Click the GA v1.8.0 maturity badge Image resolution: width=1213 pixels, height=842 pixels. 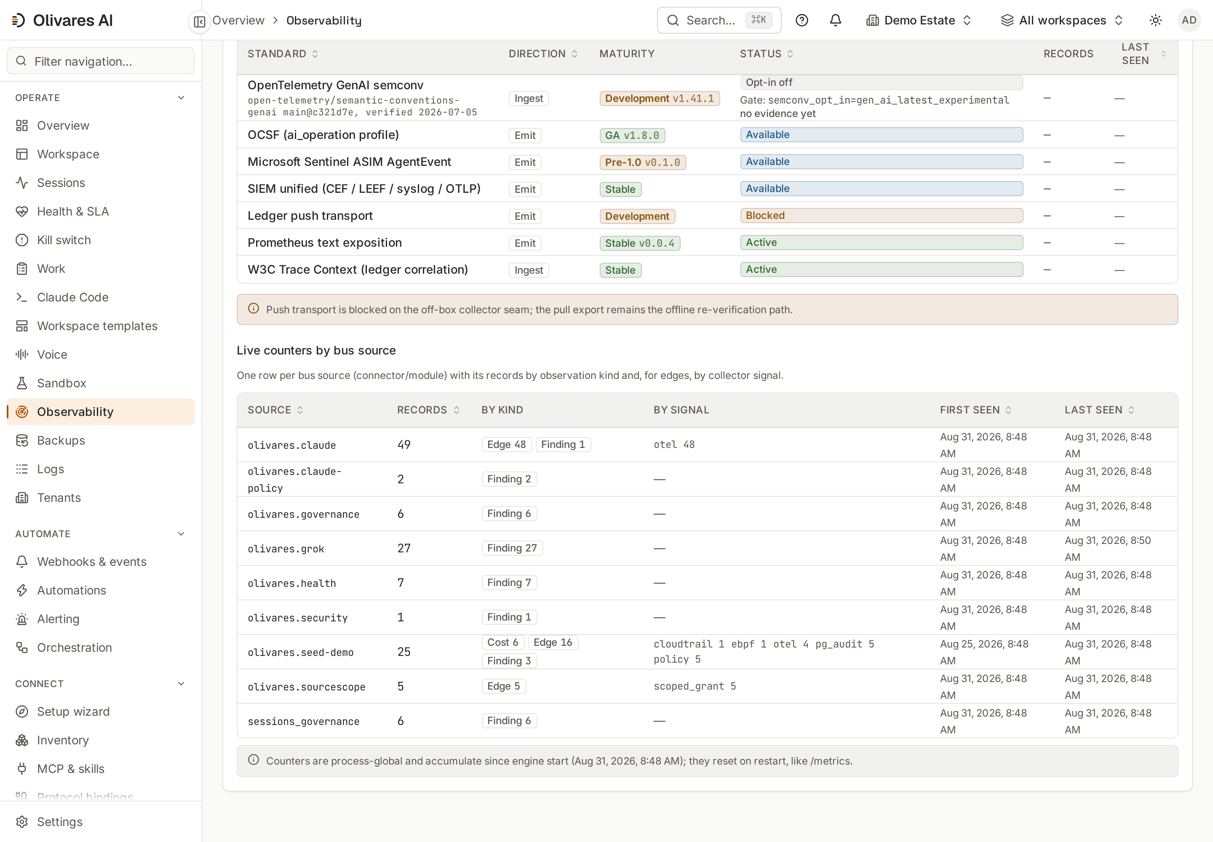pyautogui.click(x=632, y=136)
